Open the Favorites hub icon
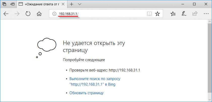The height and width of the screenshot is (102, 212). click(x=173, y=14)
